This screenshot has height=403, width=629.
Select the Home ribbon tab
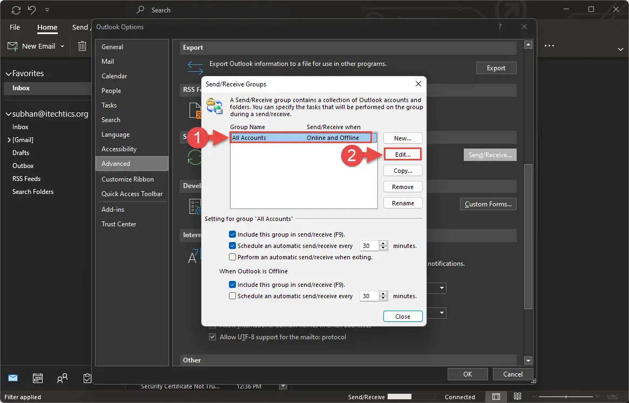tap(48, 28)
